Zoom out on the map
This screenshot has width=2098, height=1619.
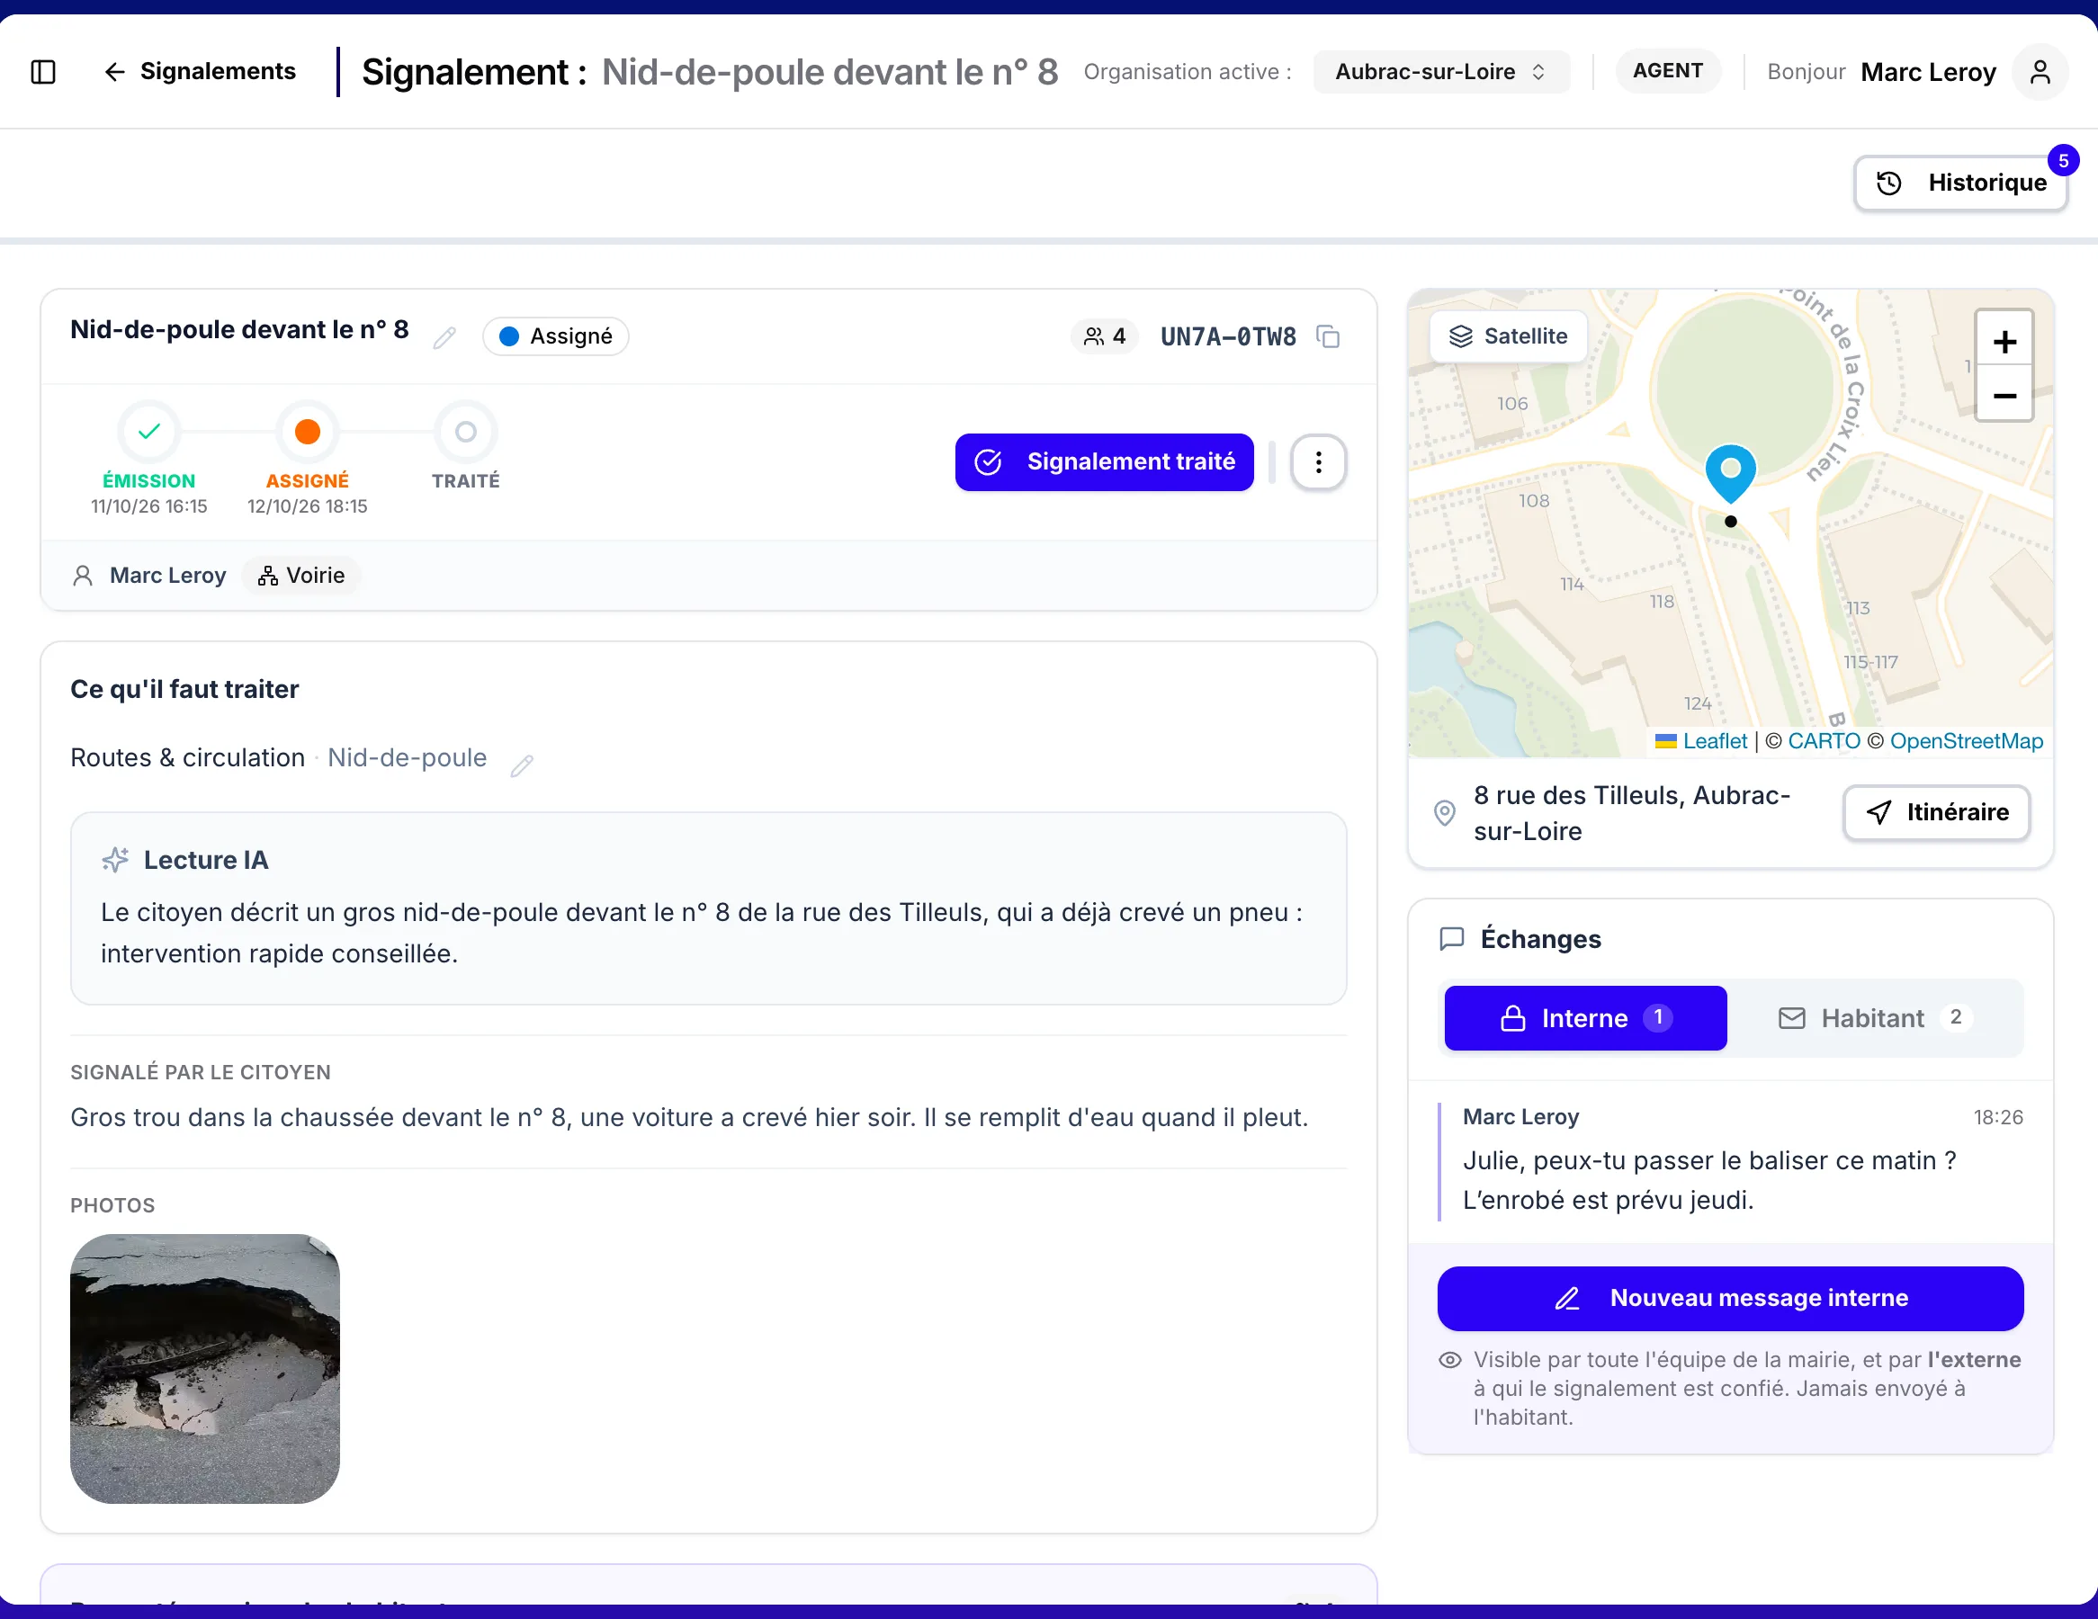(x=2004, y=395)
